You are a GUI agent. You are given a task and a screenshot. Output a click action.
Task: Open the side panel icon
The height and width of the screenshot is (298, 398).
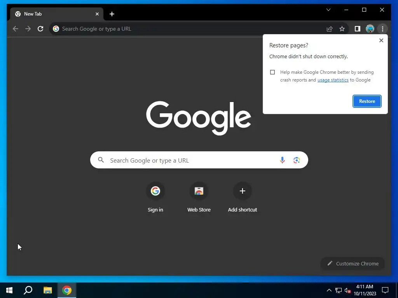pyautogui.click(x=358, y=29)
